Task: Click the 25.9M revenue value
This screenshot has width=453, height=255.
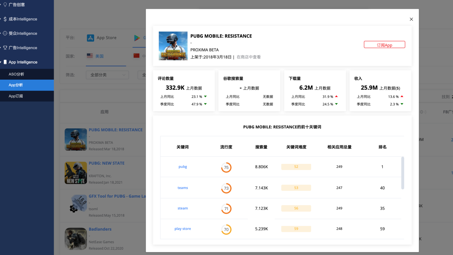Action: click(369, 88)
